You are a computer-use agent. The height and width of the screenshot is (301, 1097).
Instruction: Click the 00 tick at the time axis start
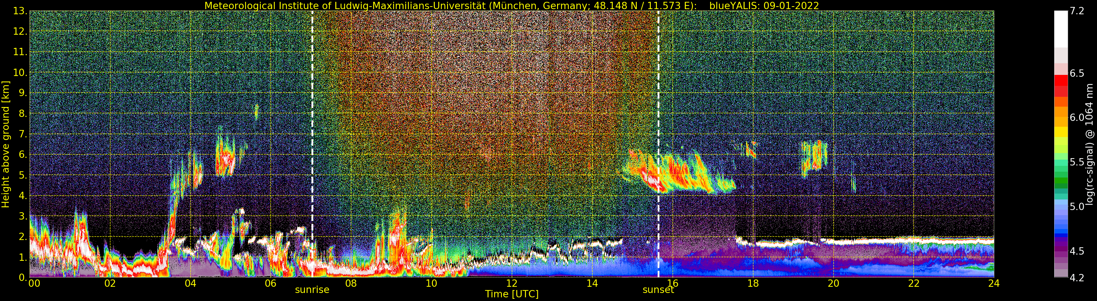tap(34, 283)
